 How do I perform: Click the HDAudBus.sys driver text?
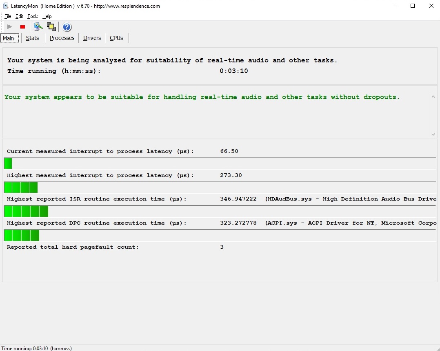[351, 199]
